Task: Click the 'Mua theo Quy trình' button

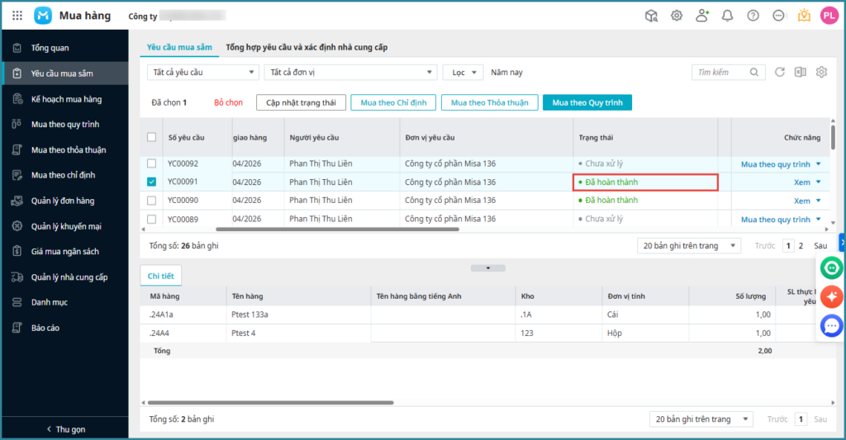Action: pyautogui.click(x=587, y=102)
